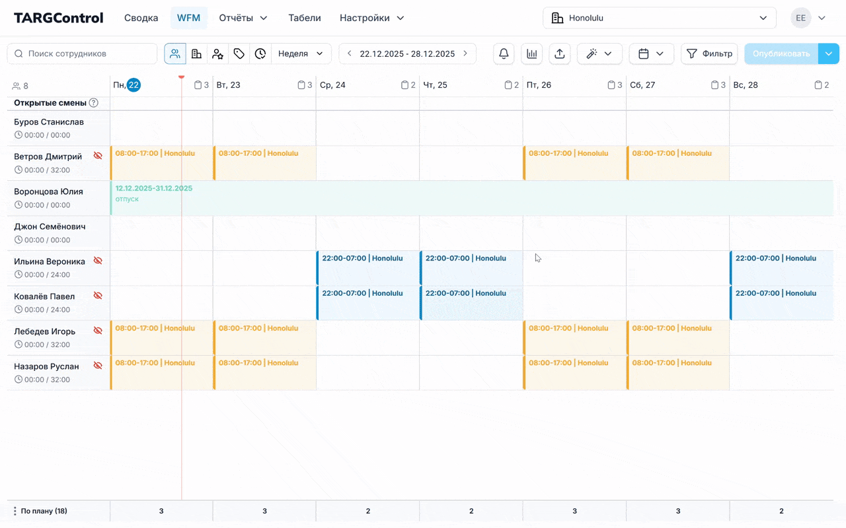Open the bar chart statistics icon

[x=531, y=53]
